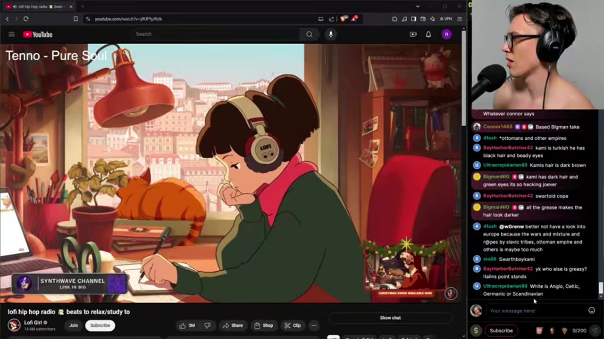Open YouTube notifications bell
Screen dimensions: 604x339
click(x=428, y=34)
